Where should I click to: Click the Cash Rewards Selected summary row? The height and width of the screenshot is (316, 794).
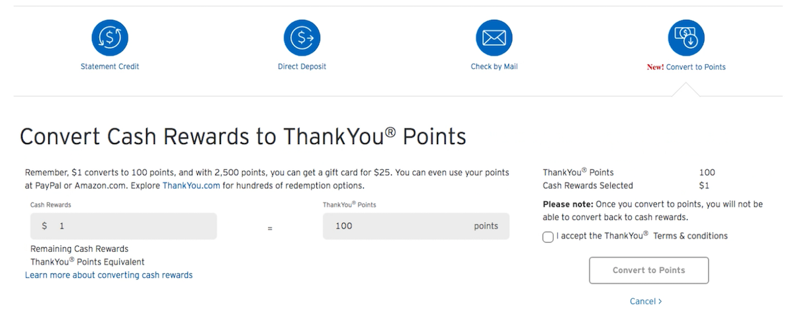629,186
